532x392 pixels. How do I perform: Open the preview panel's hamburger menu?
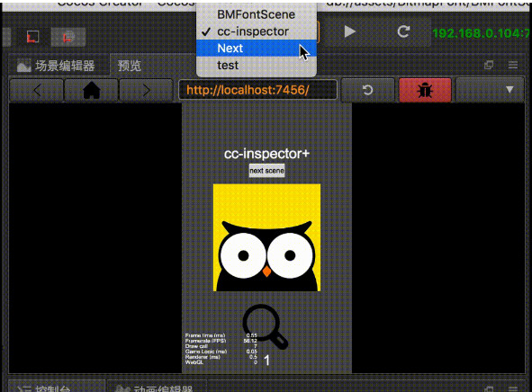[513, 65]
